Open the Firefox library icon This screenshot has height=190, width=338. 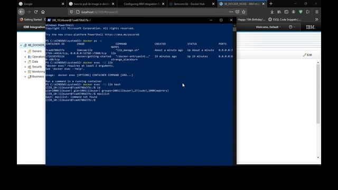[x=279, y=12]
